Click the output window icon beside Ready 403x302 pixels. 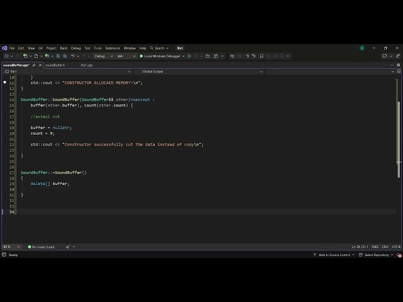[x=4, y=255]
